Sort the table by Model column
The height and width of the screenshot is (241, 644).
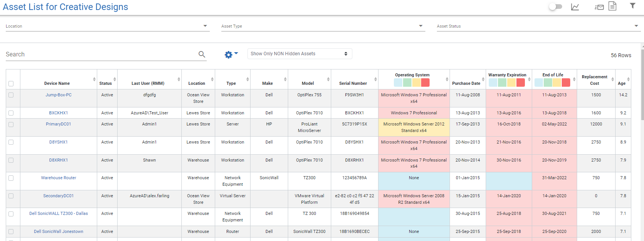(x=328, y=79)
